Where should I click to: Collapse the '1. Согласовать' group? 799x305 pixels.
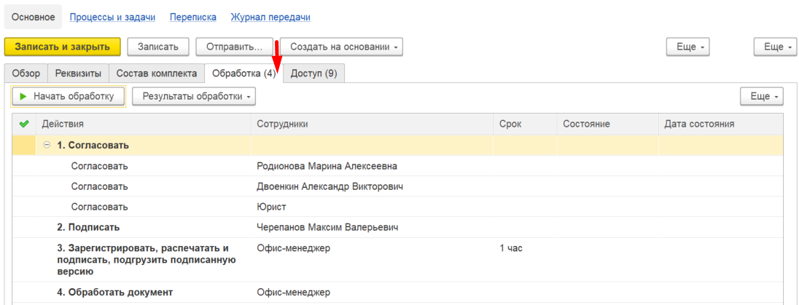47,145
